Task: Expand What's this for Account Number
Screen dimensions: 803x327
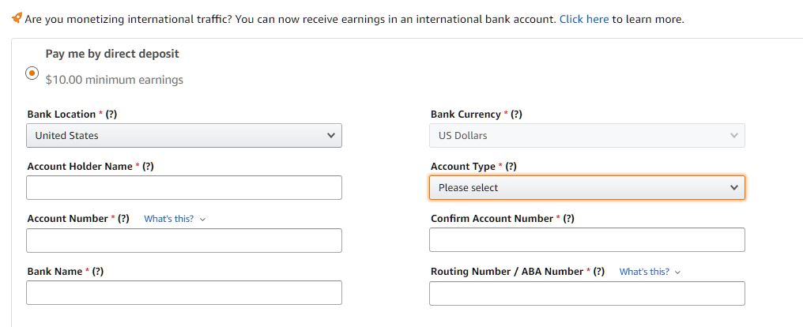Action: pyautogui.click(x=174, y=219)
